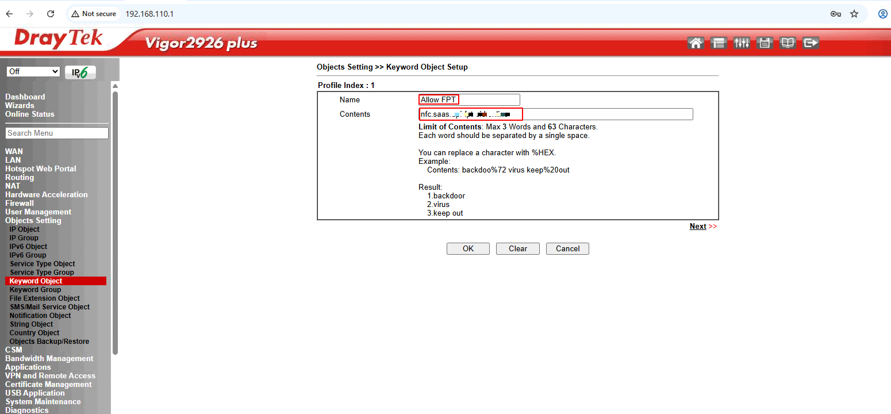Open Certificate Management menu
This screenshot has height=414, width=891.
(48, 384)
